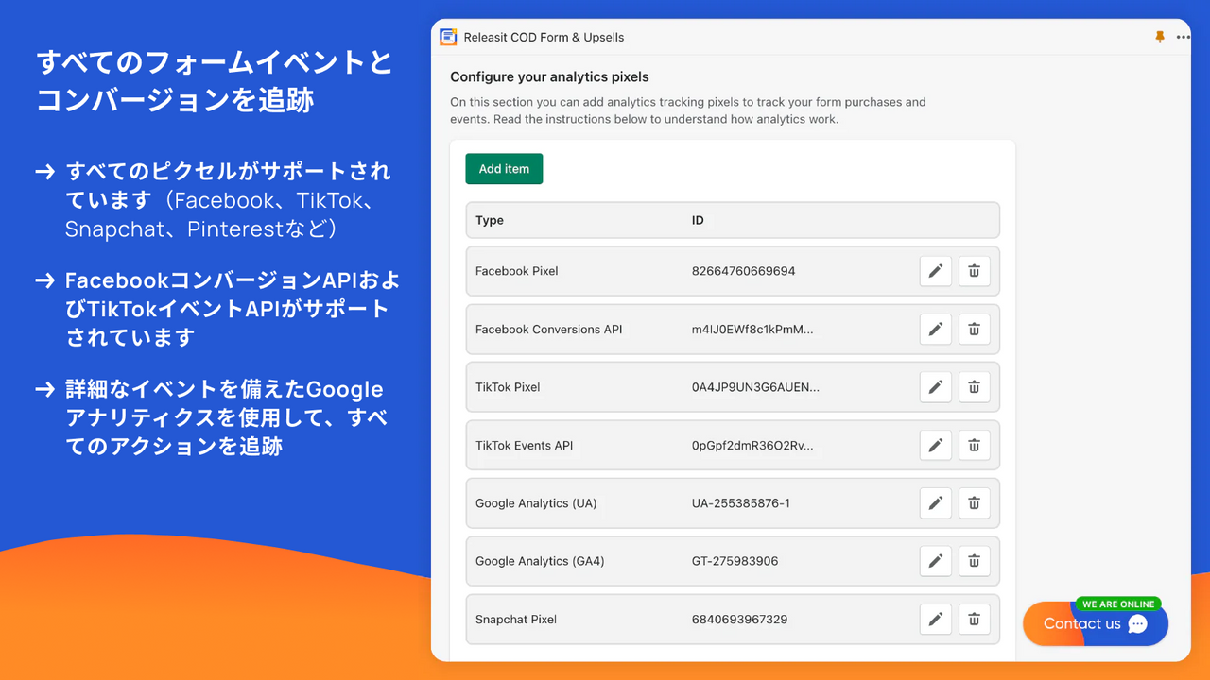
Task: Delete the Google Analytics (UA) entry
Action: [974, 503]
